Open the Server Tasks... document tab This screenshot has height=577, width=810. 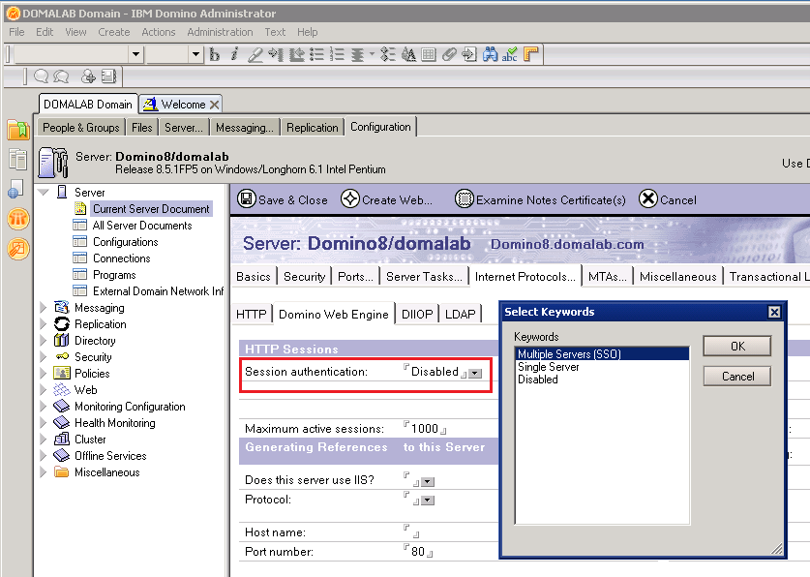coord(424,277)
